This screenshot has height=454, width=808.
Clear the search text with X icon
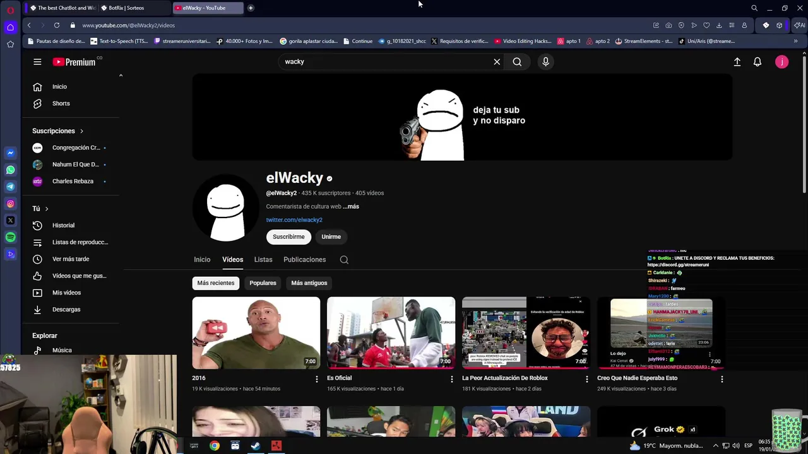point(497,62)
